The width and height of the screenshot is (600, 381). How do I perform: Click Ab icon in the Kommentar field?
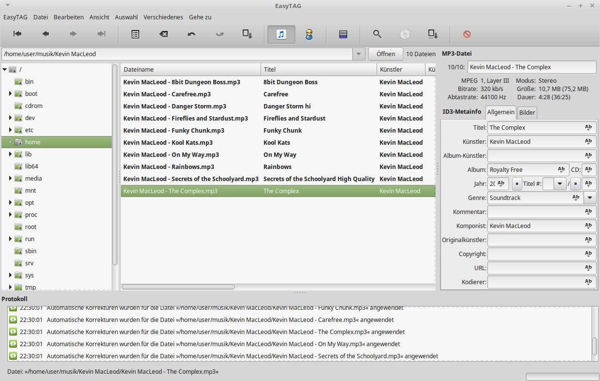(x=588, y=212)
